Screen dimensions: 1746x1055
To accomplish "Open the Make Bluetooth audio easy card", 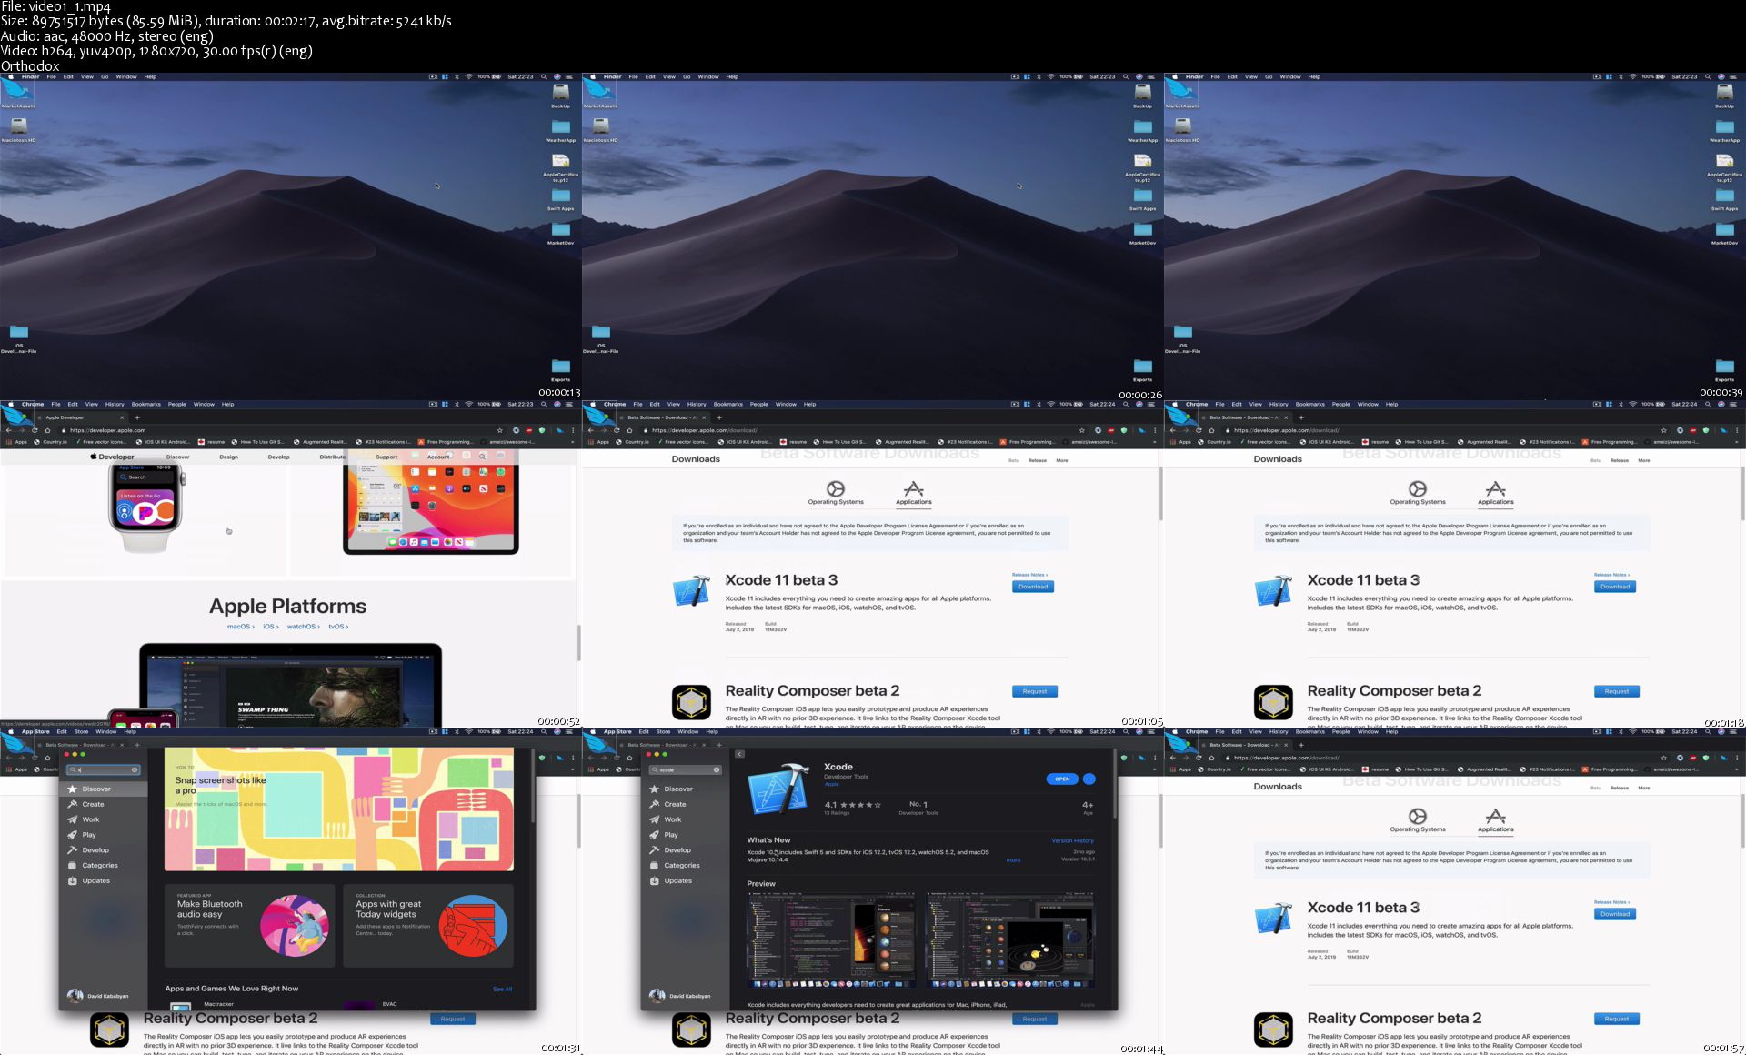I will point(249,925).
